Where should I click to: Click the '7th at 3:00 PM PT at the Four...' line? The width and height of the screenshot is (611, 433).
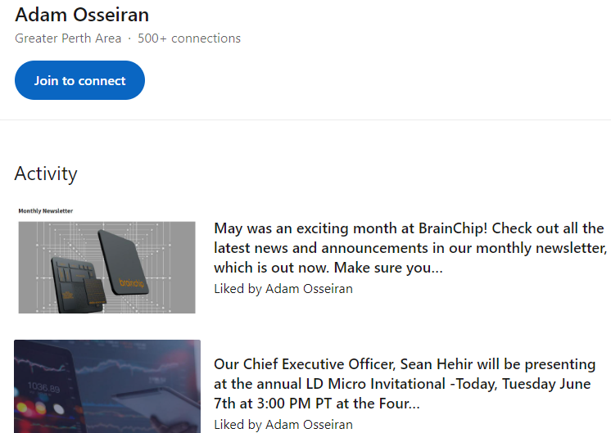click(x=317, y=404)
